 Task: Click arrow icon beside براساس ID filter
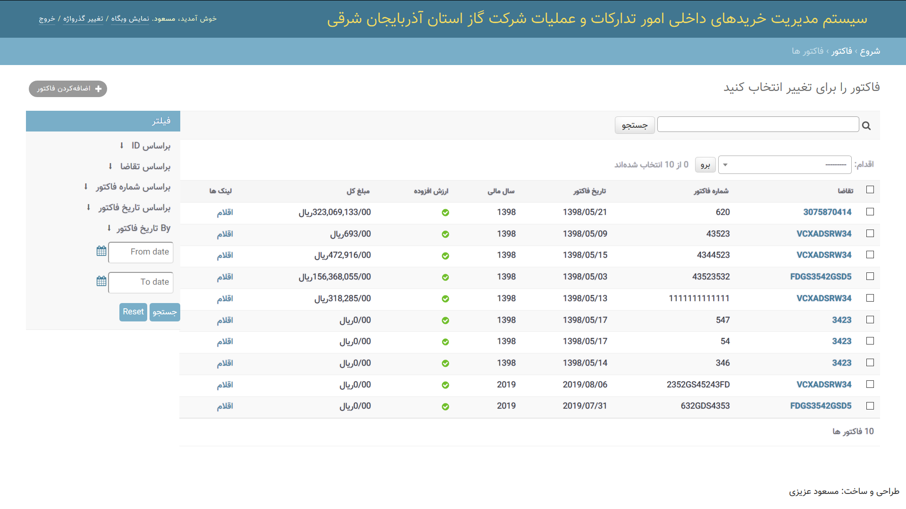coord(121,146)
